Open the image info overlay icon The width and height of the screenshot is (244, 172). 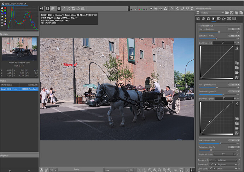48,8
